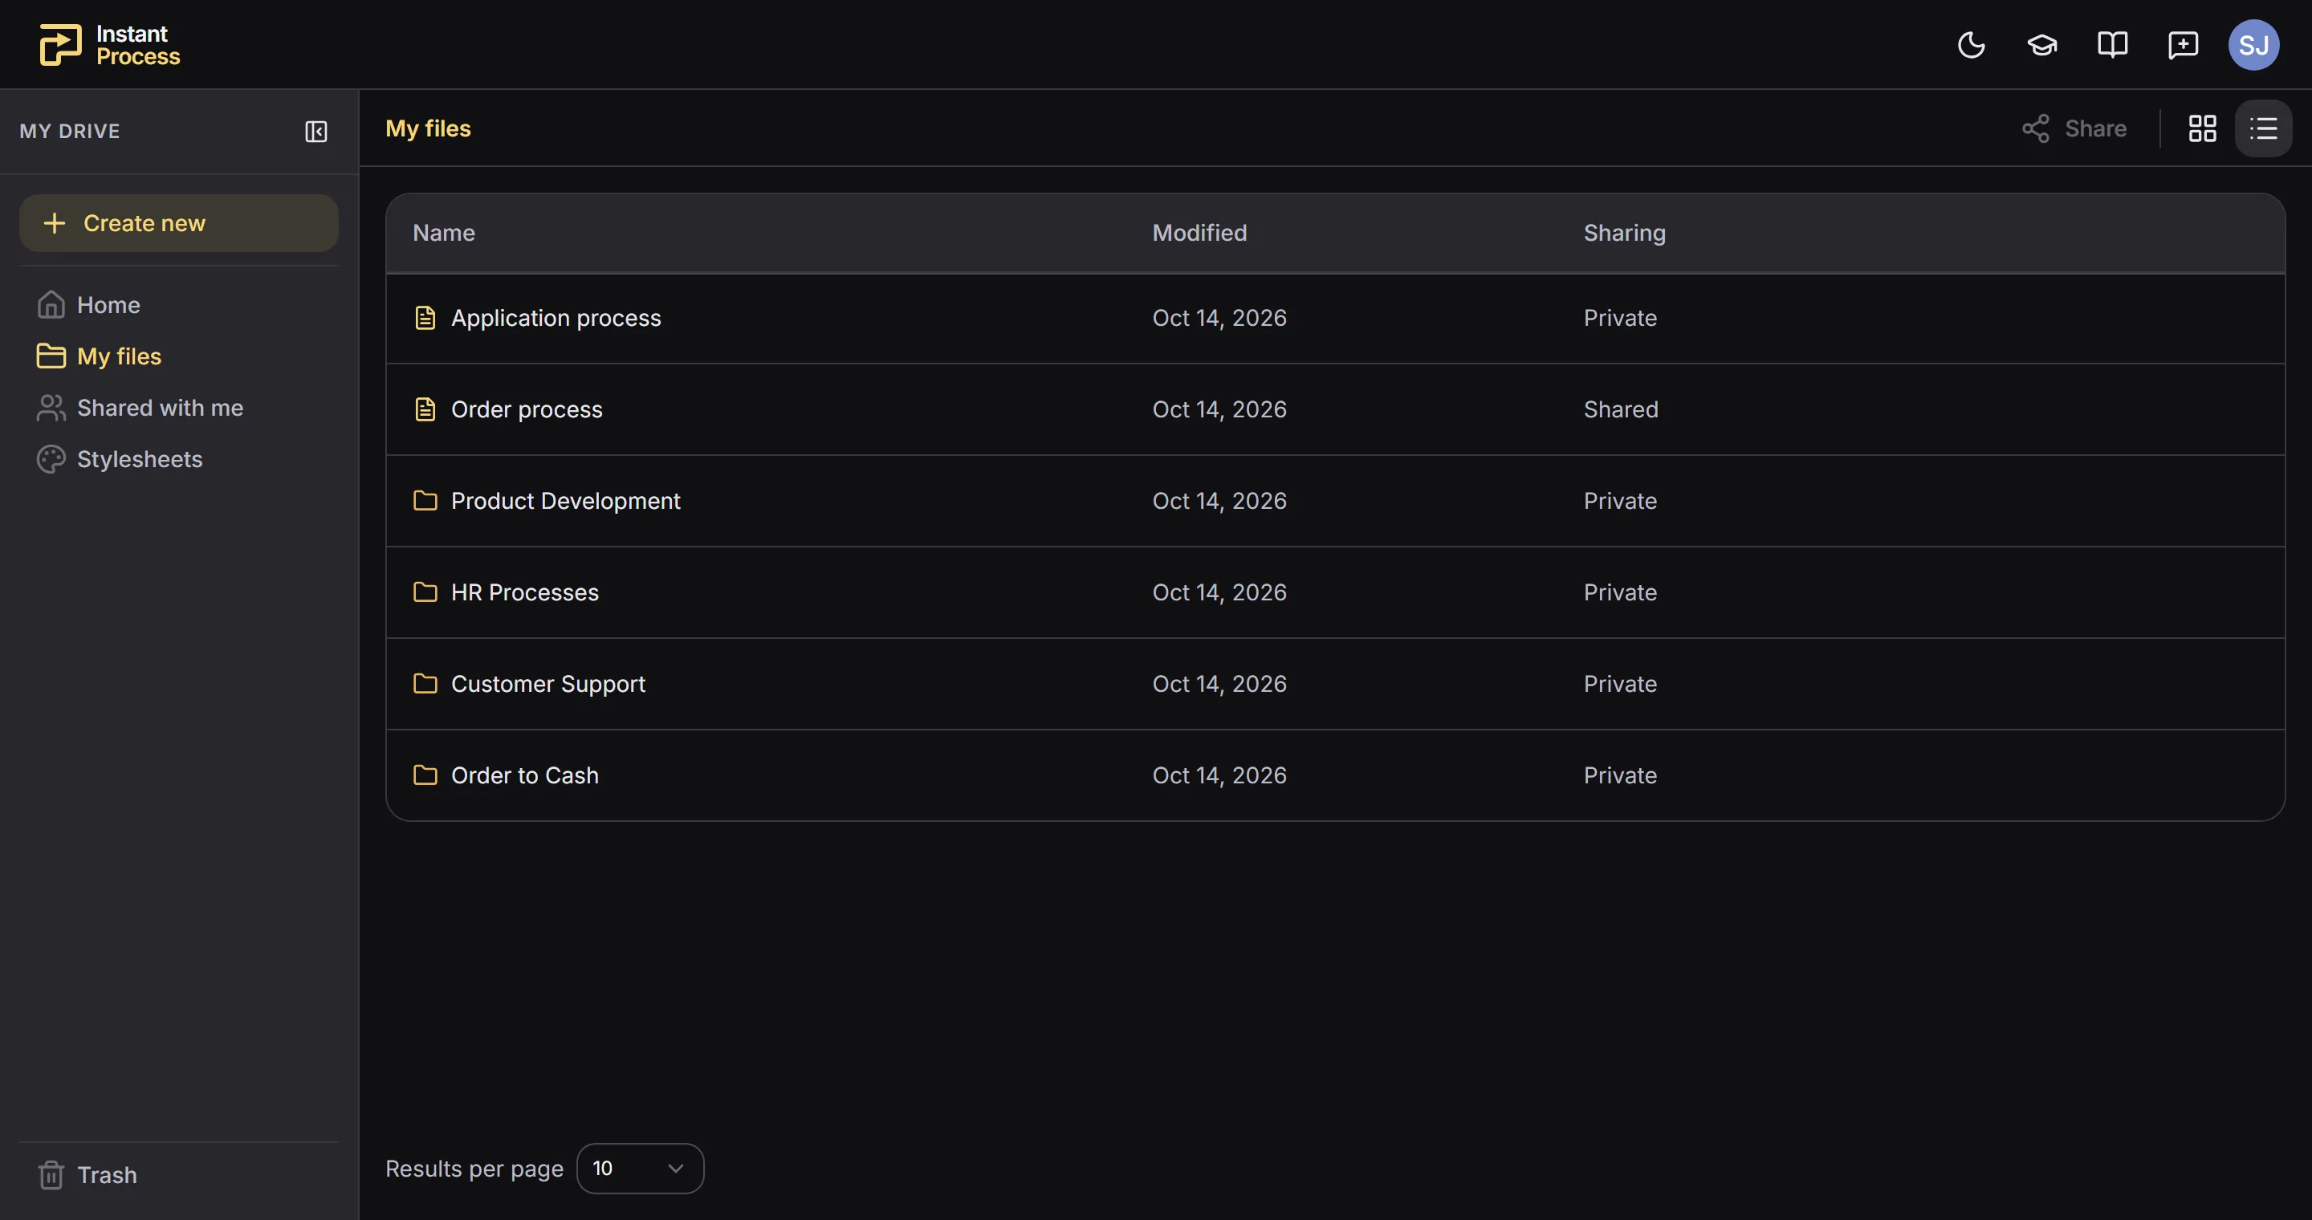Viewport: 2312px width, 1220px height.
Task: Click Shared status of Order process
Action: (1621, 409)
